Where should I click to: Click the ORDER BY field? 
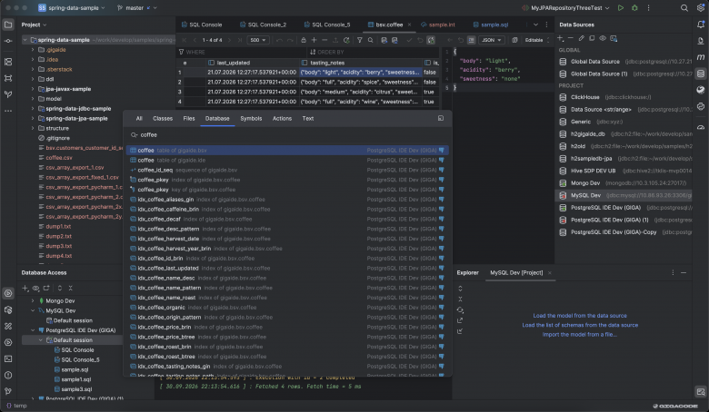(x=373, y=52)
